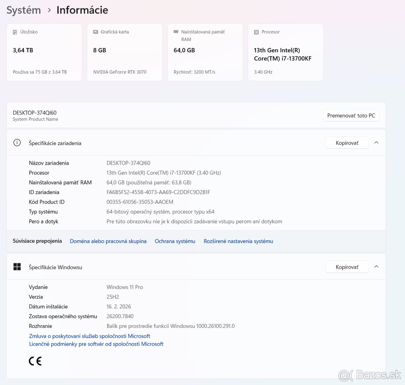
Task: Collapse the Špecifikácie Windowsu section
Action: pyautogui.click(x=376, y=267)
